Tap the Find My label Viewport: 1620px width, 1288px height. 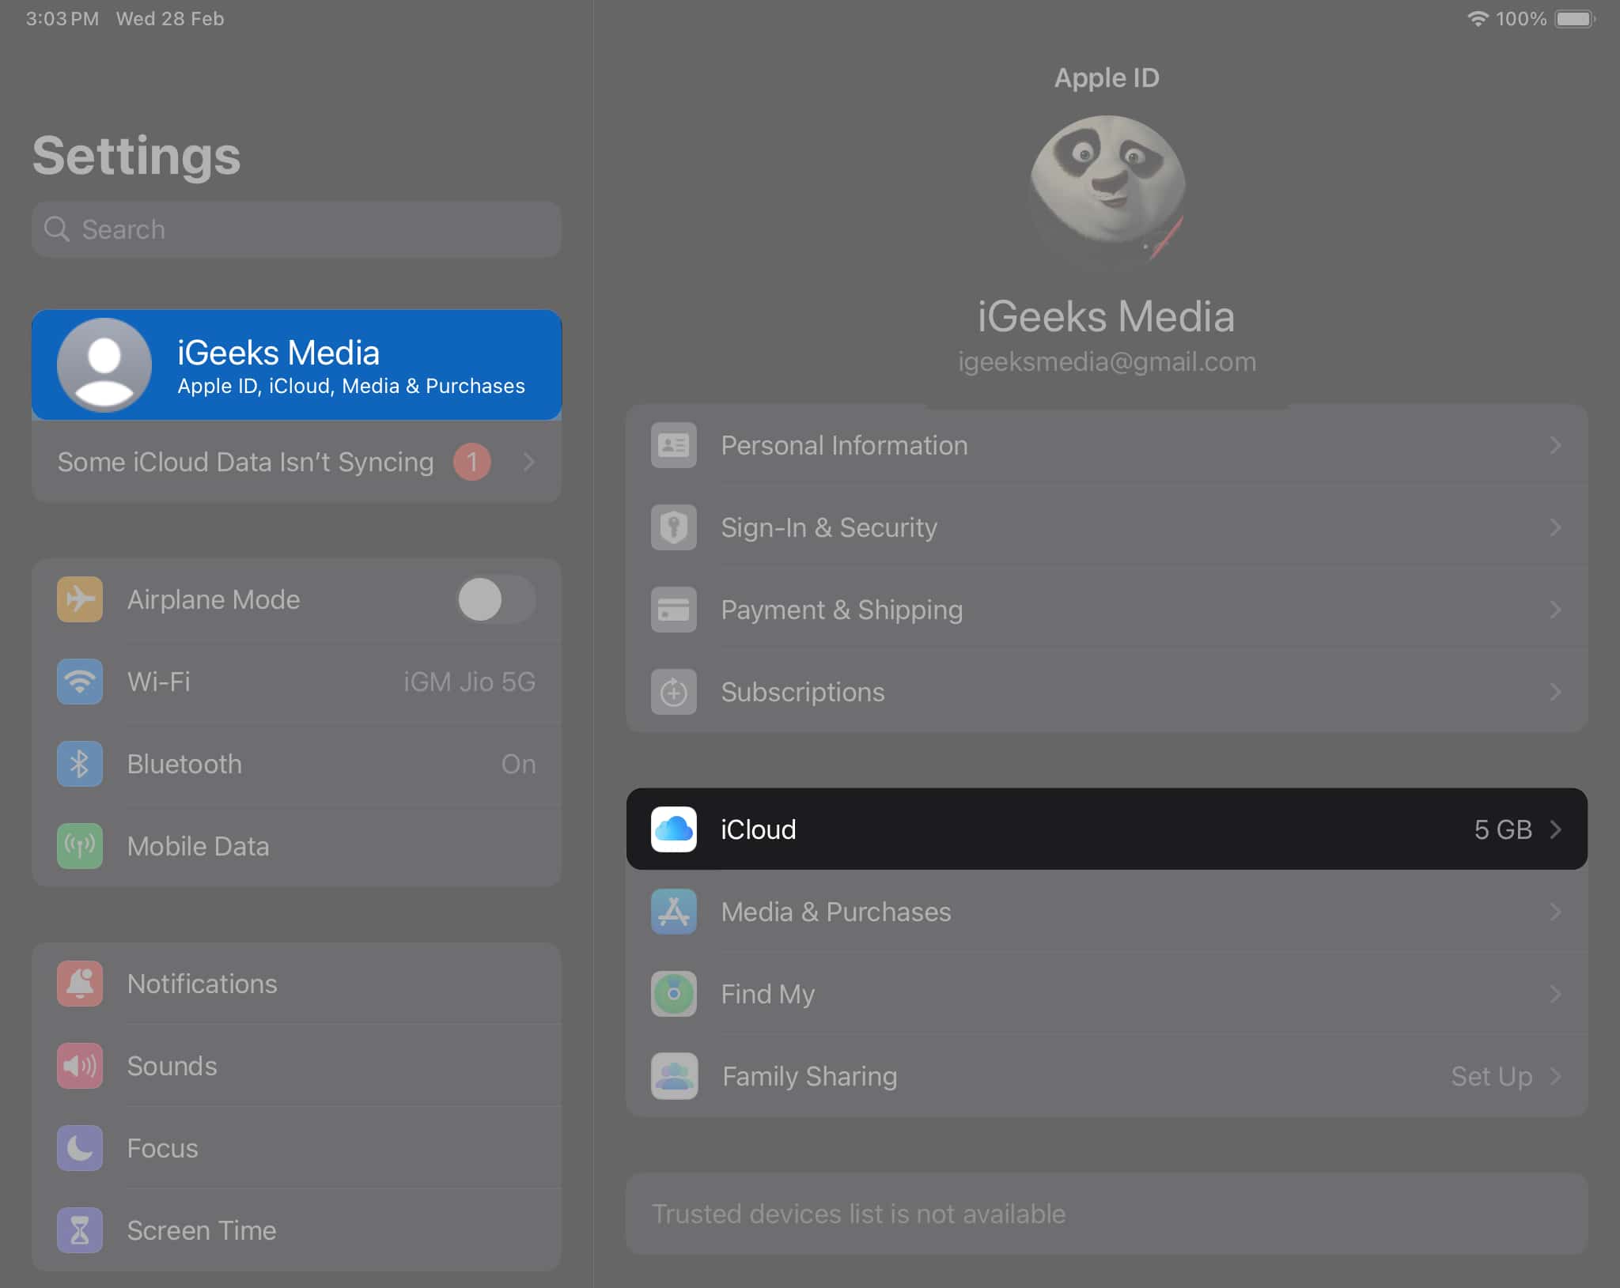pos(767,994)
